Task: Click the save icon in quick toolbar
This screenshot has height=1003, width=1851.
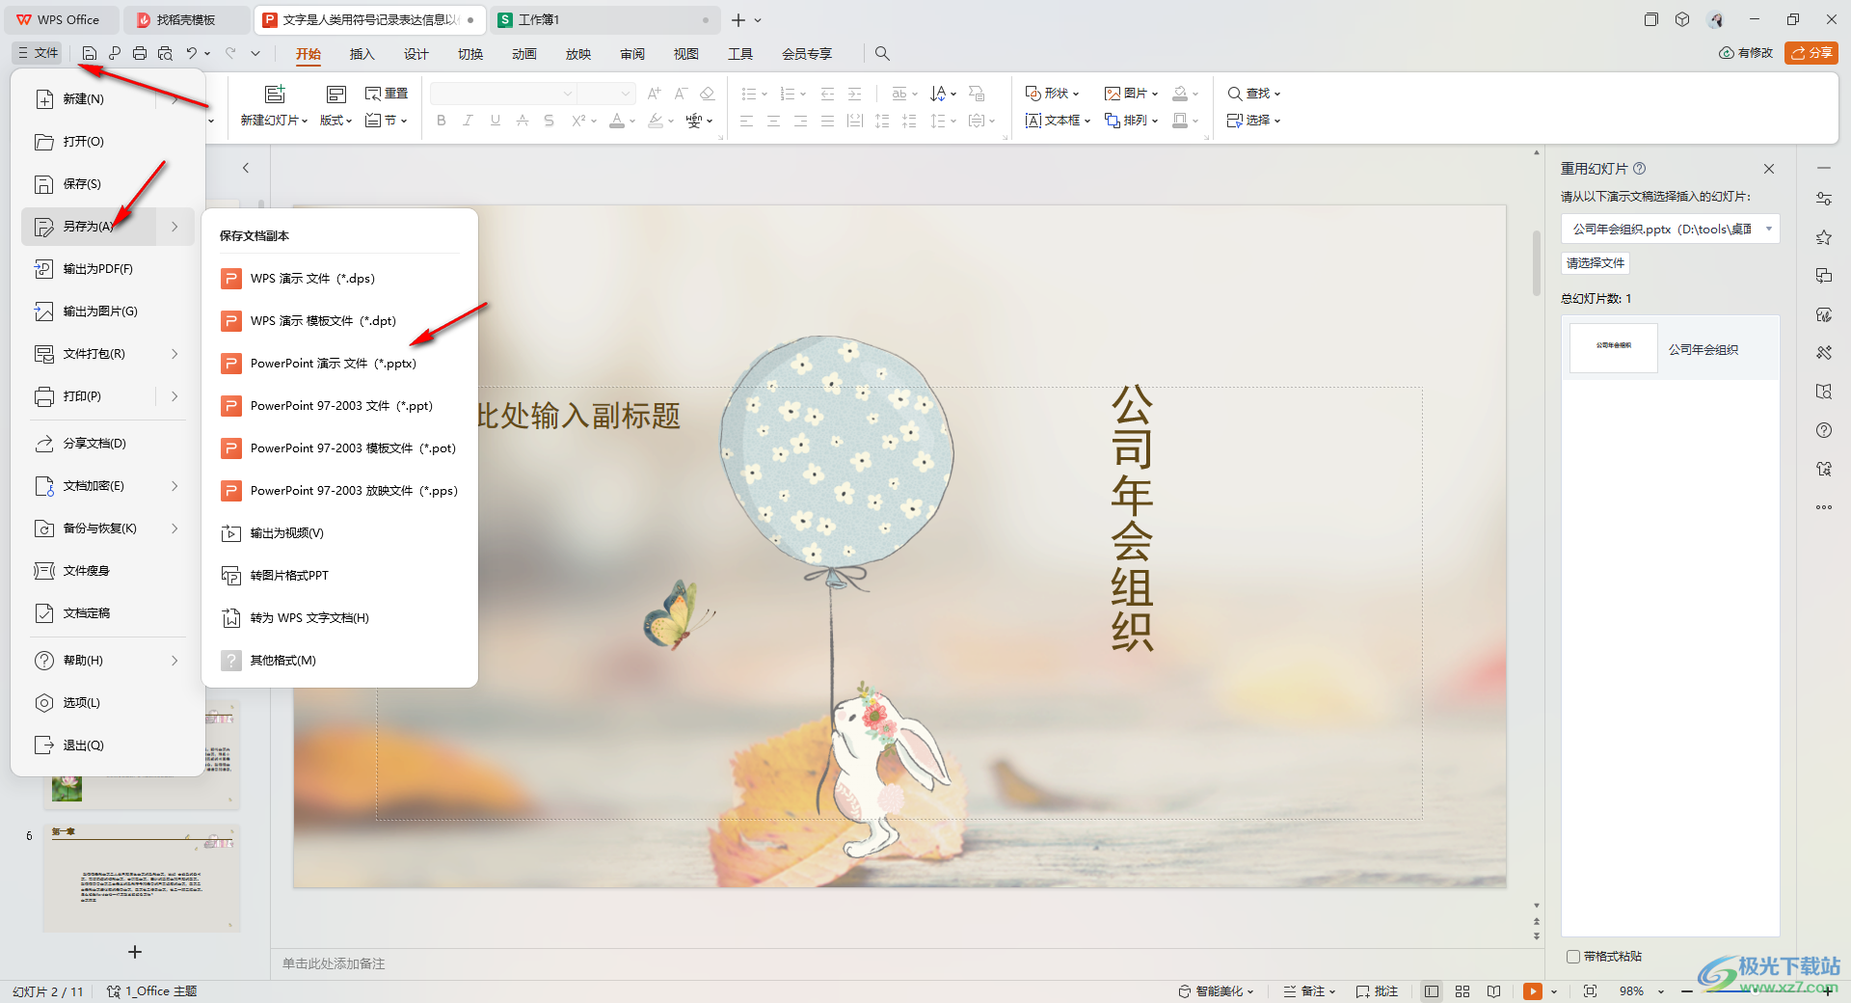Action: tap(90, 53)
